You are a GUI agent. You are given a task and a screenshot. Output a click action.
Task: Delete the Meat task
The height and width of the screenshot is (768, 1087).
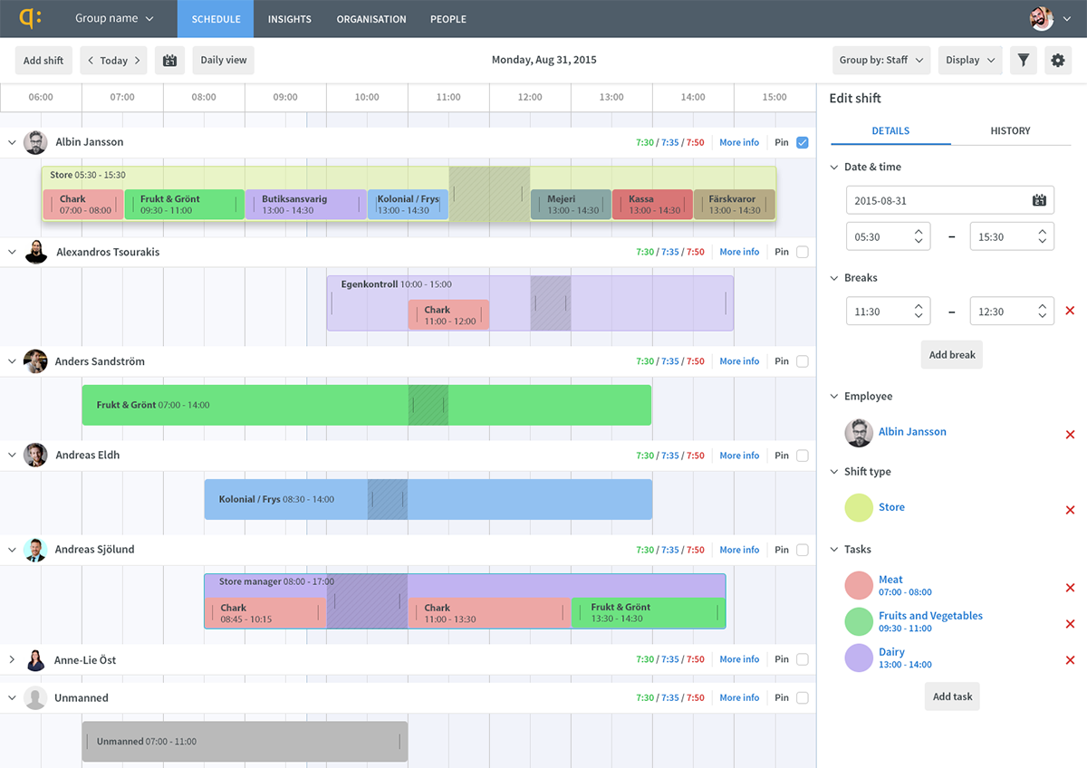(1070, 588)
